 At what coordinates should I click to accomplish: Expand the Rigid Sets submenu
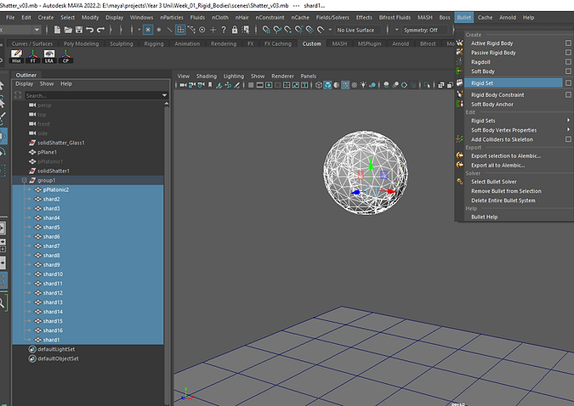click(568, 121)
